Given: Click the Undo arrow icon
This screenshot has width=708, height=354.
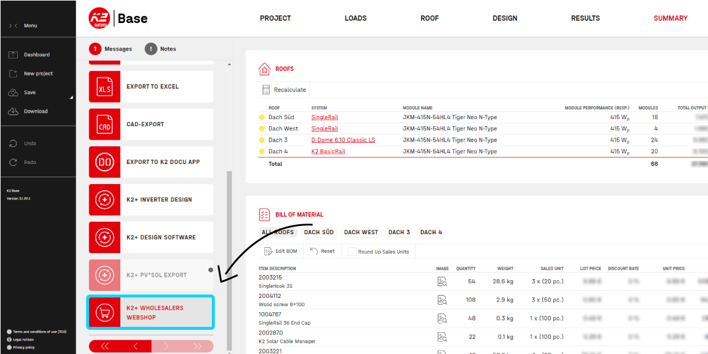Looking at the screenshot, I should click(14, 143).
